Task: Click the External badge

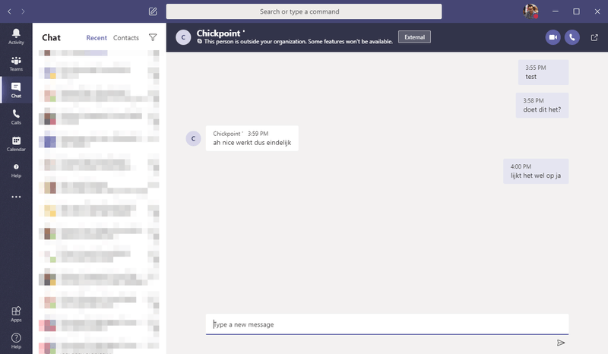Action: coord(414,37)
